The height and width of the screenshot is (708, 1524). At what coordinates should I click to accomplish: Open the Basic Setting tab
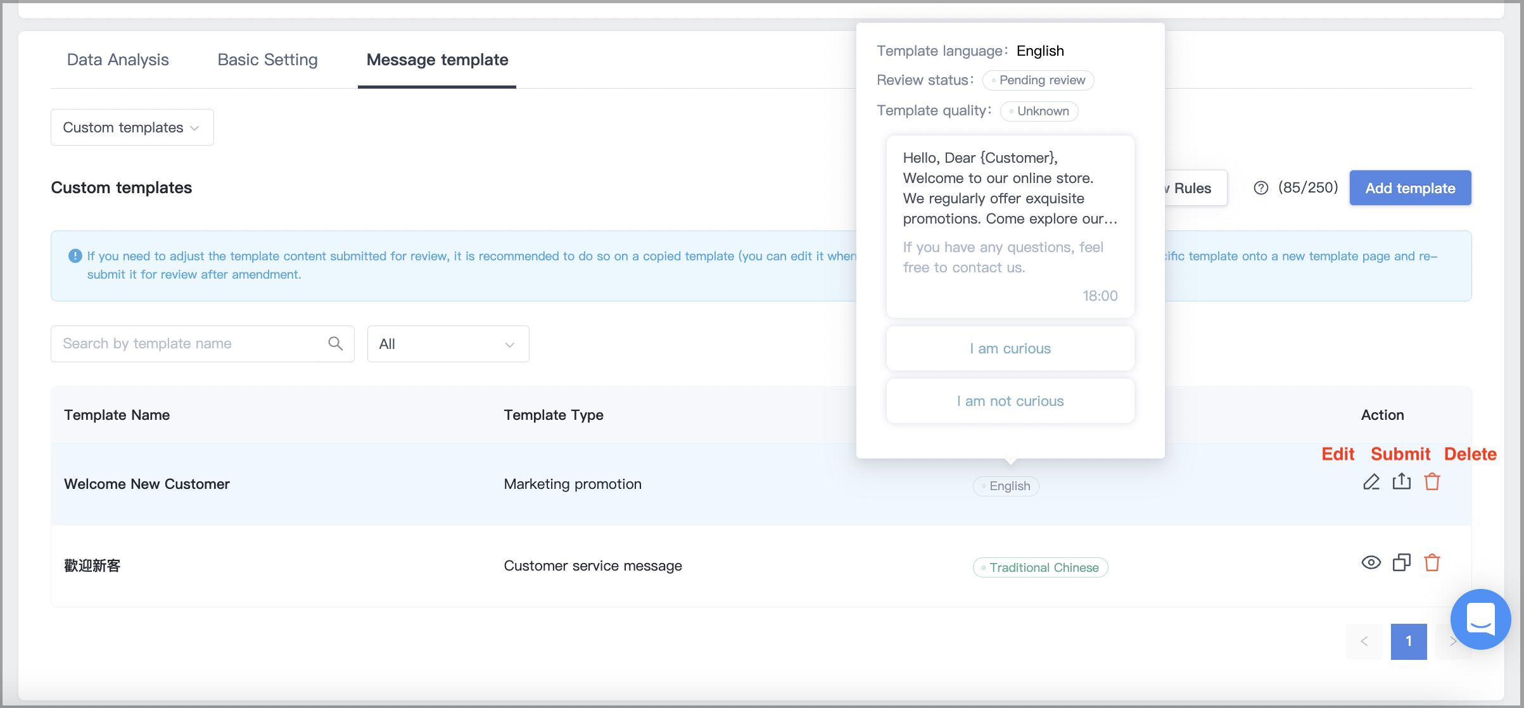267,60
